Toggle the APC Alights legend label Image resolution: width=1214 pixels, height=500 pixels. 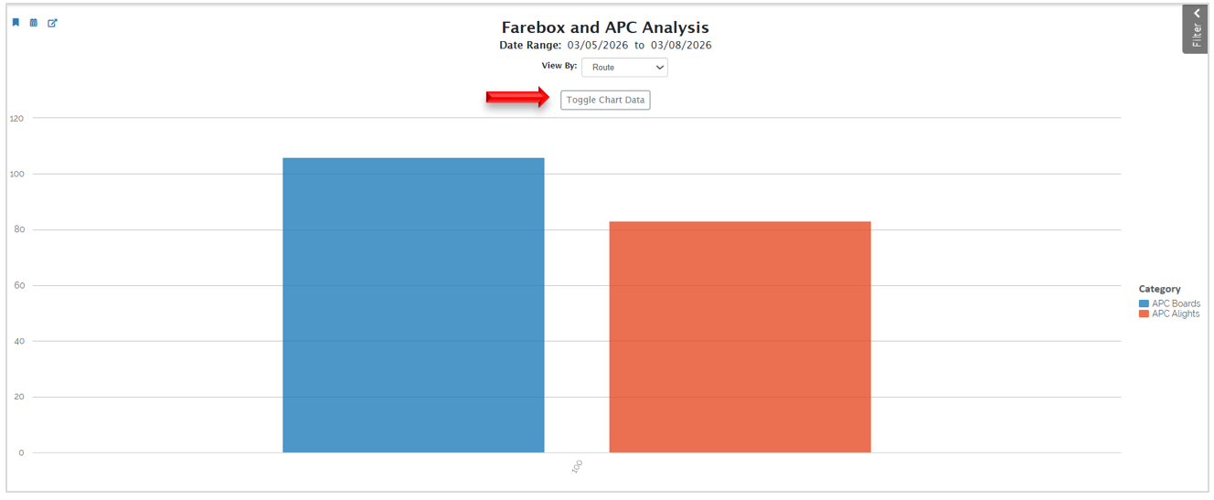click(x=1176, y=314)
